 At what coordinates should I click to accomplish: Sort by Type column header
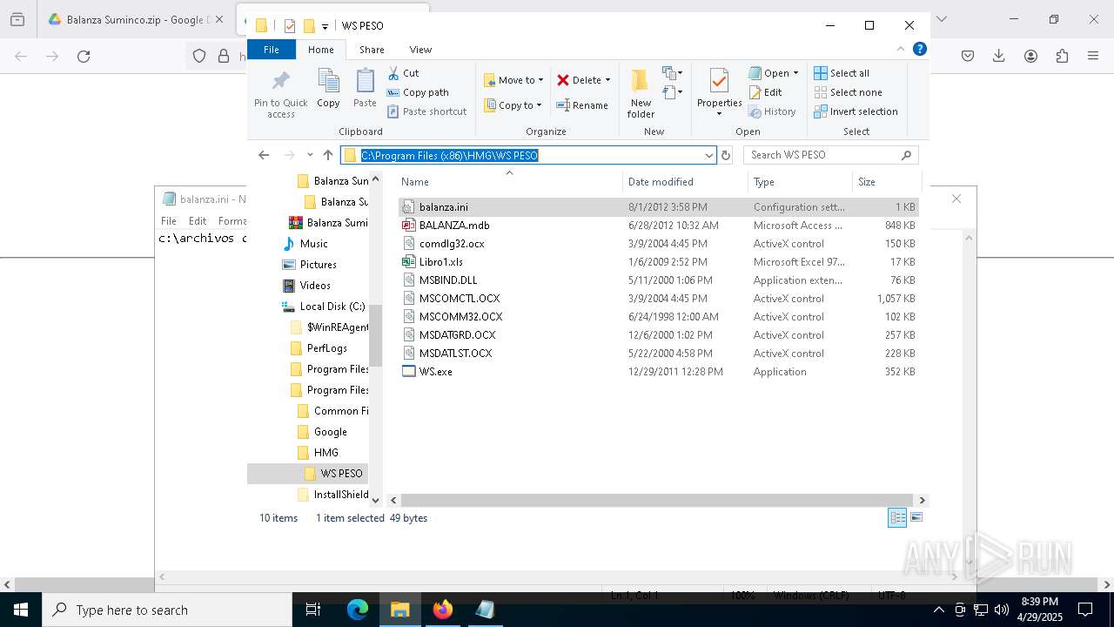(800, 182)
